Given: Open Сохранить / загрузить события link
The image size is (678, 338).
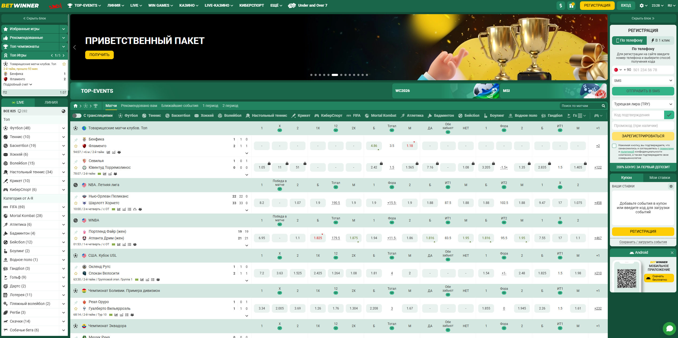Looking at the screenshot, I should pyautogui.click(x=643, y=242).
